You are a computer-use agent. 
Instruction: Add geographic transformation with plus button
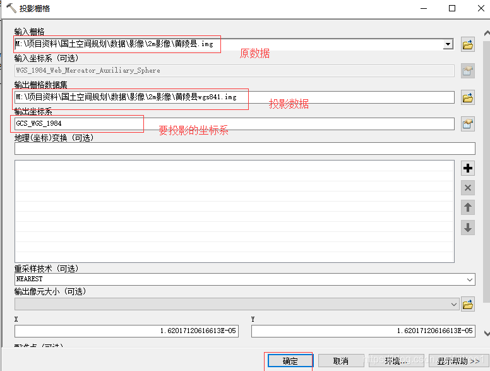click(468, 168)
